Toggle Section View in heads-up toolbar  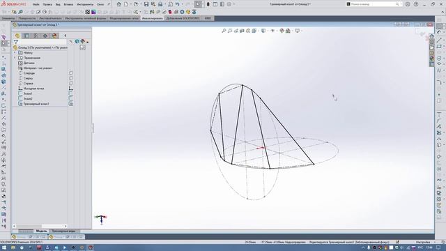click(x=242, y=31)
